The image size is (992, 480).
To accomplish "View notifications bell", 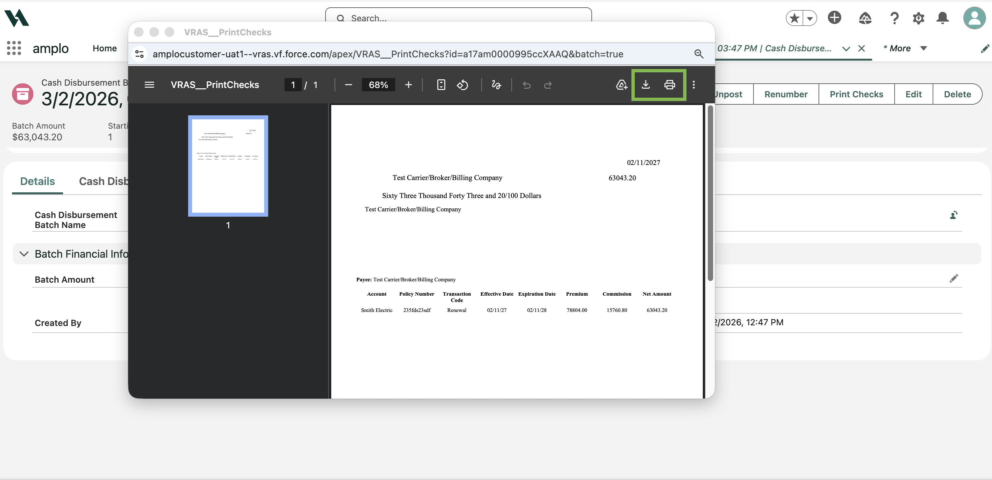I will (942, 18).
